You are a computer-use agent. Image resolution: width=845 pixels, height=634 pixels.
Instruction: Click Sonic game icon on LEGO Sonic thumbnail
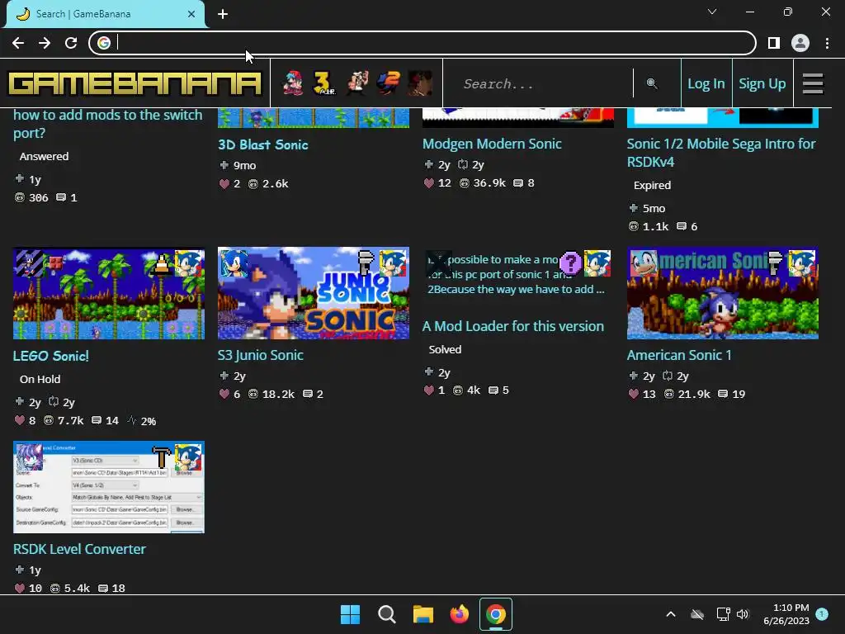(x=189, y=263)
